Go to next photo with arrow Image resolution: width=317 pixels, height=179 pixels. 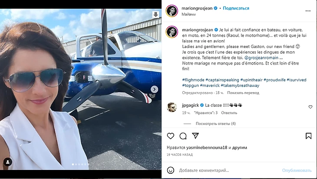coord(155,89)
